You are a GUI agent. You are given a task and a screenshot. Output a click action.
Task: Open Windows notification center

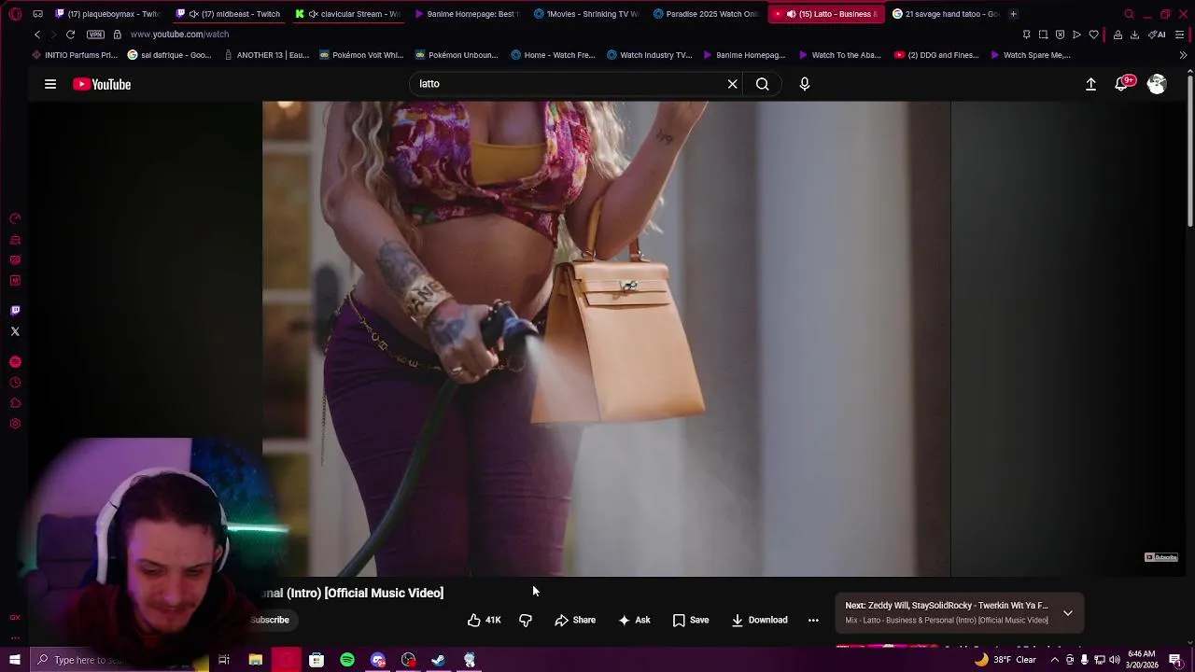click(x=1175, y=660)
